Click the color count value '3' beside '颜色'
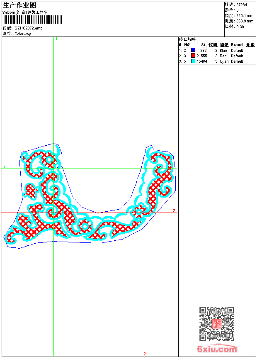Viewport: 257px width, 357px height. pos(238,10)
